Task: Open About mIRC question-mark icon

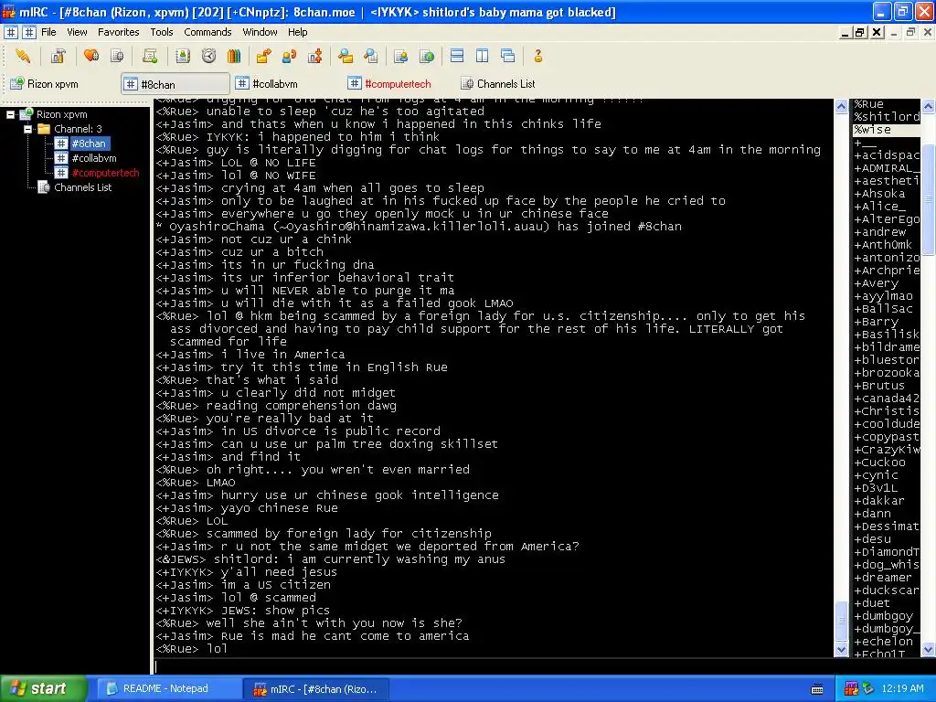Action: [x=537, y=56]
